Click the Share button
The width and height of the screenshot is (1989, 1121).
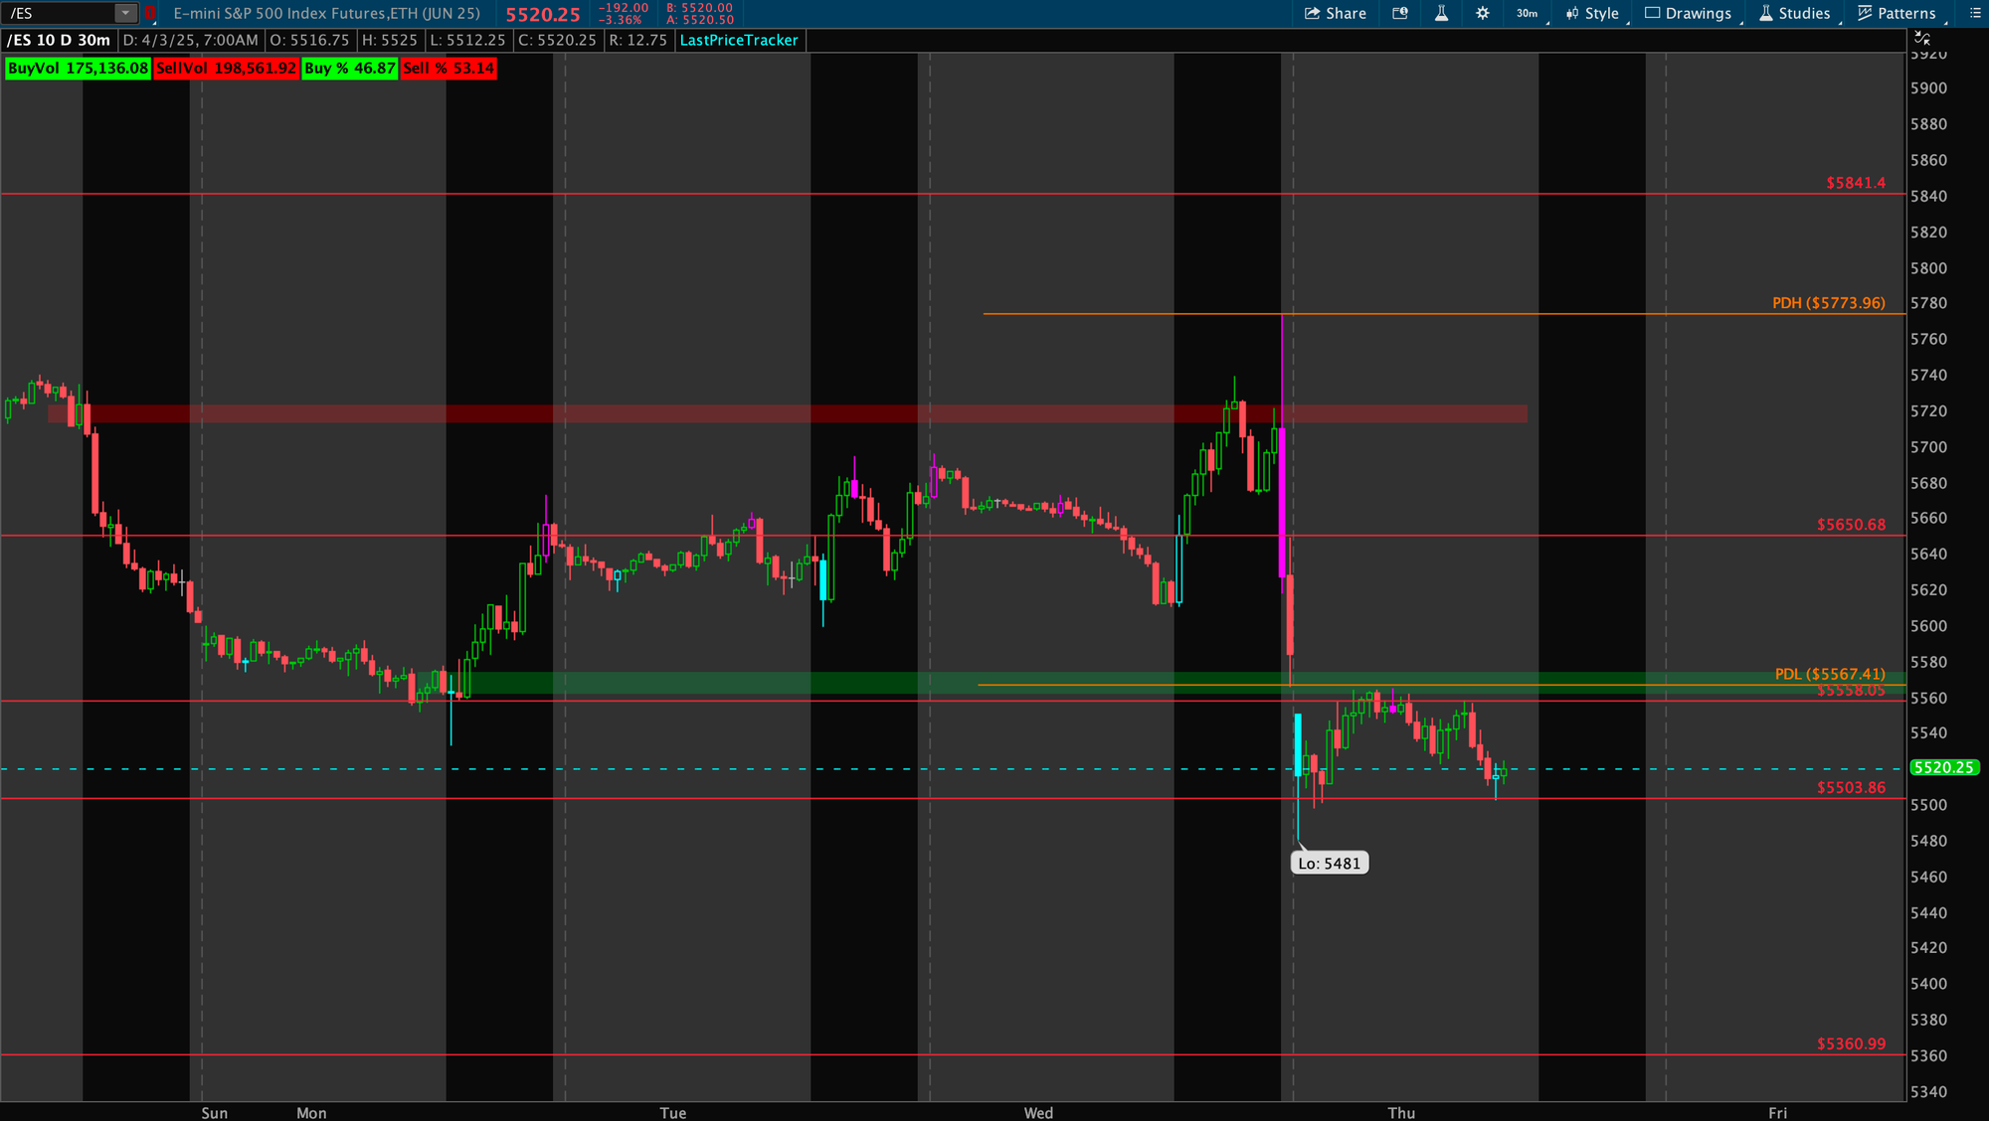[x=1335, y=13]
